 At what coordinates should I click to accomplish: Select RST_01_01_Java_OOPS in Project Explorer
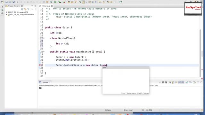click(x=19, y=12)
